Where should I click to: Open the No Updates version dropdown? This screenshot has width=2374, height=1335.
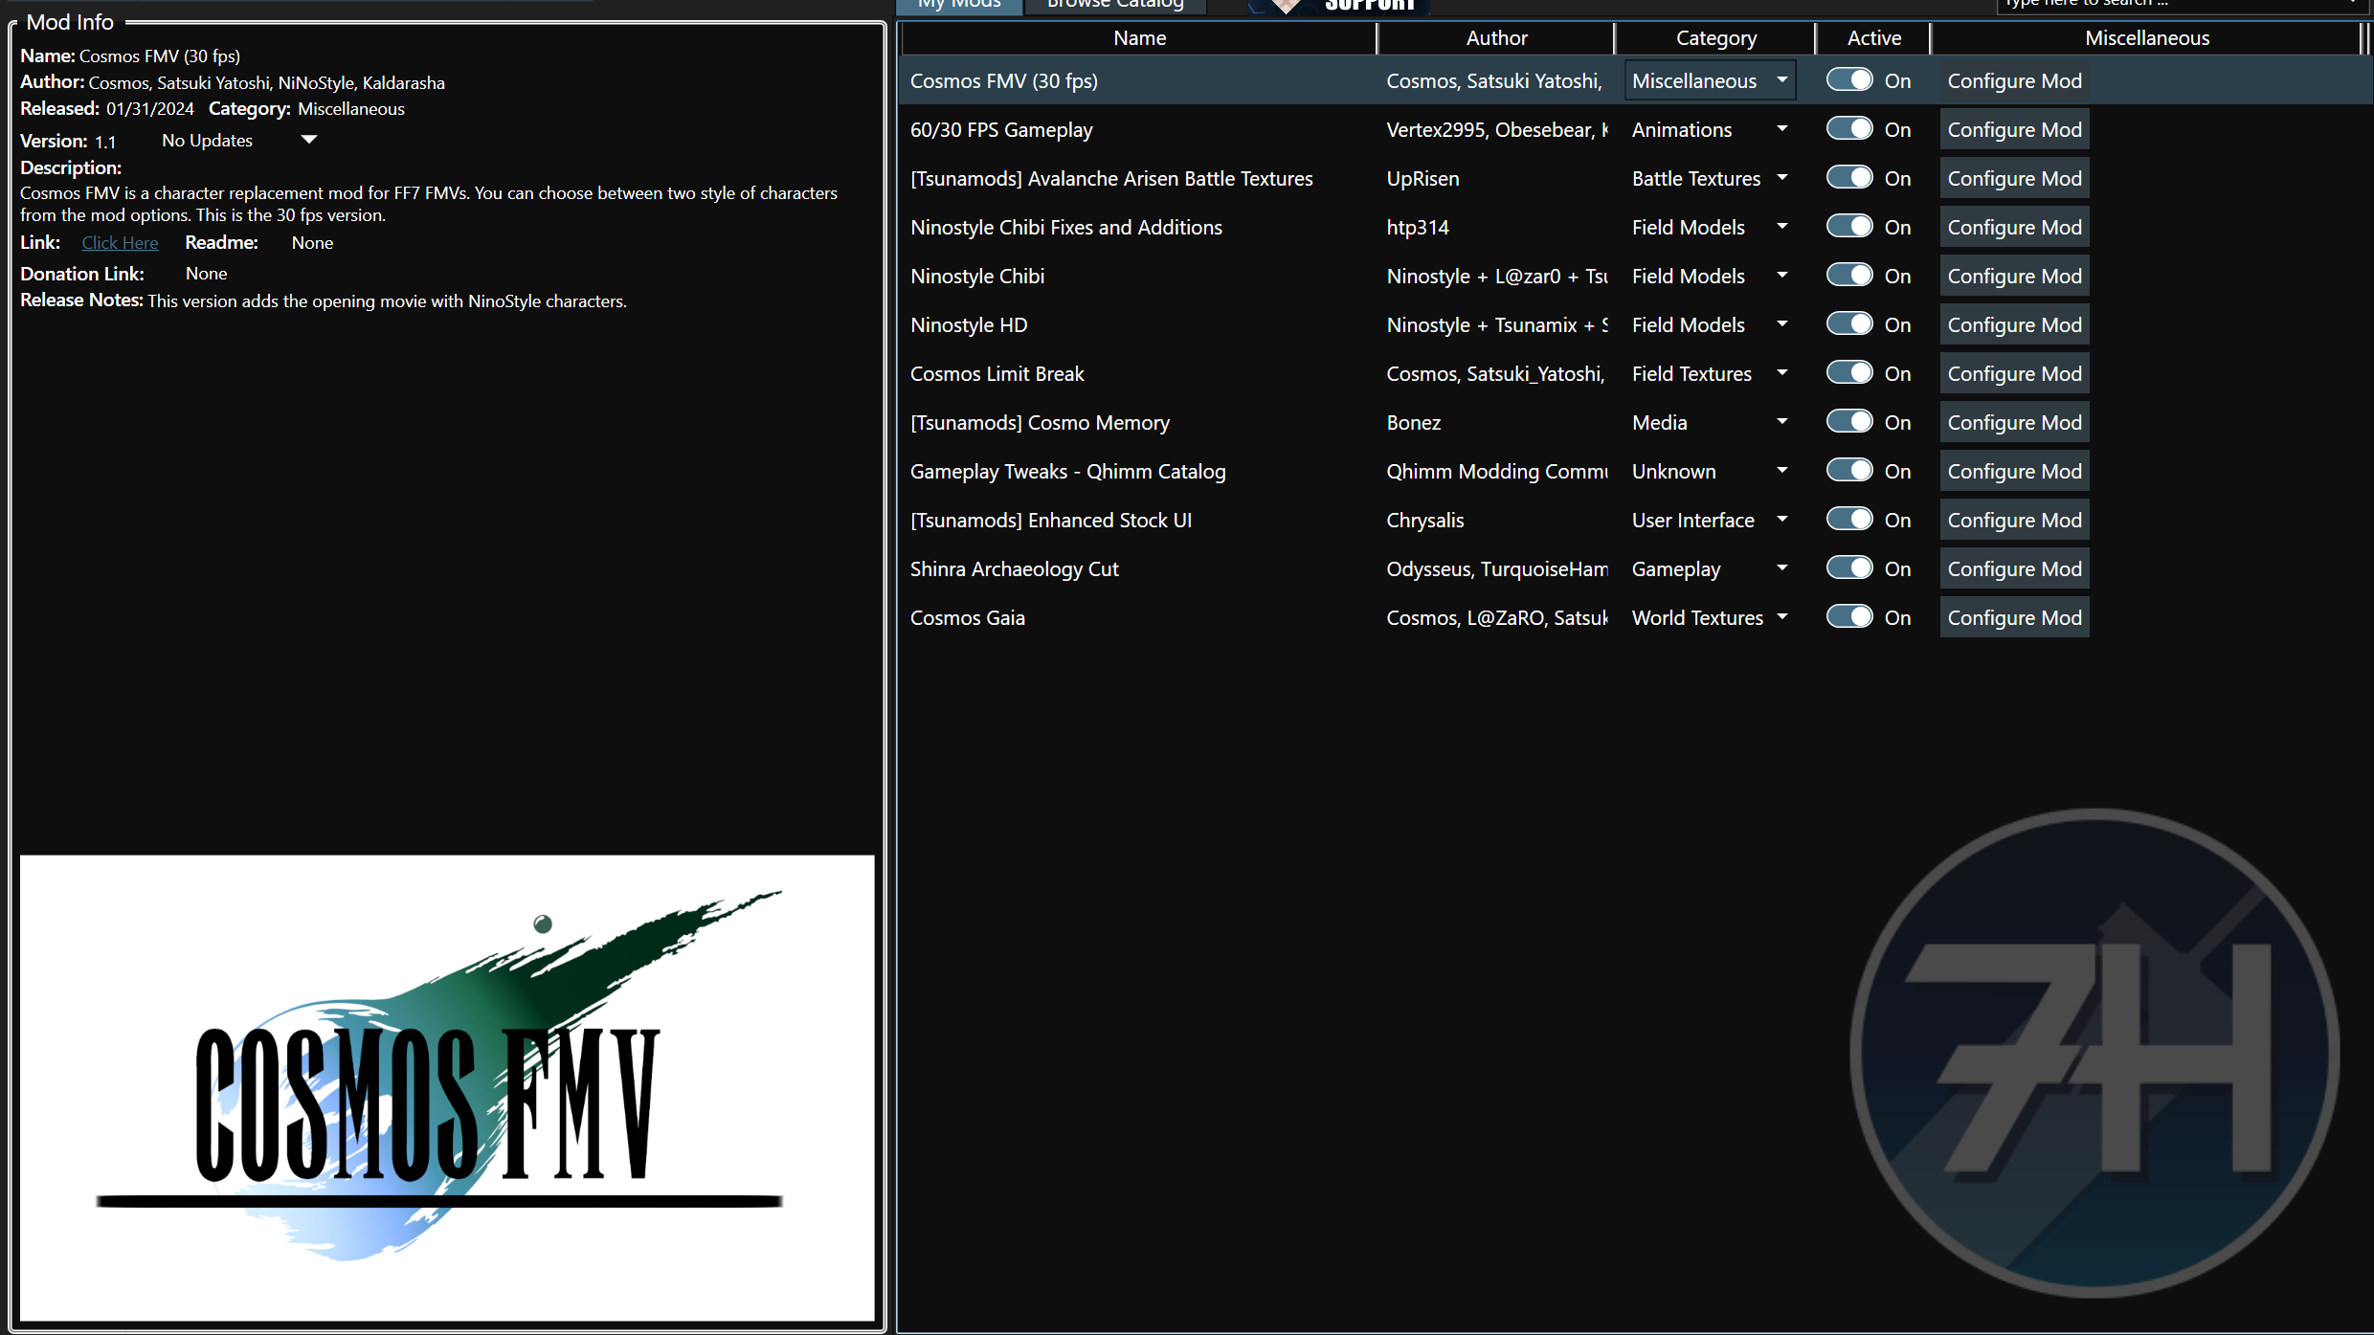[239, 140]
